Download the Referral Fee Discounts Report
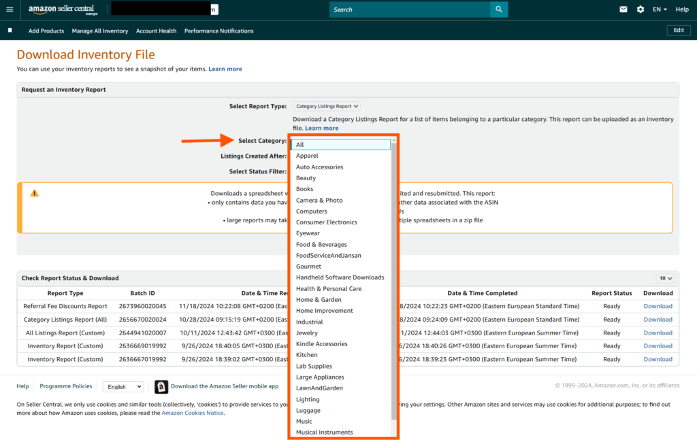This screenshot has height=440, width=697. 658,306
